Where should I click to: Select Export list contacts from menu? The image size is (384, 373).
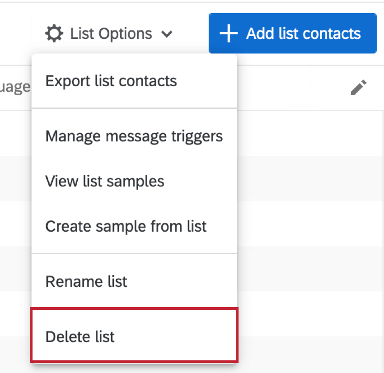[x=134, y=81]
